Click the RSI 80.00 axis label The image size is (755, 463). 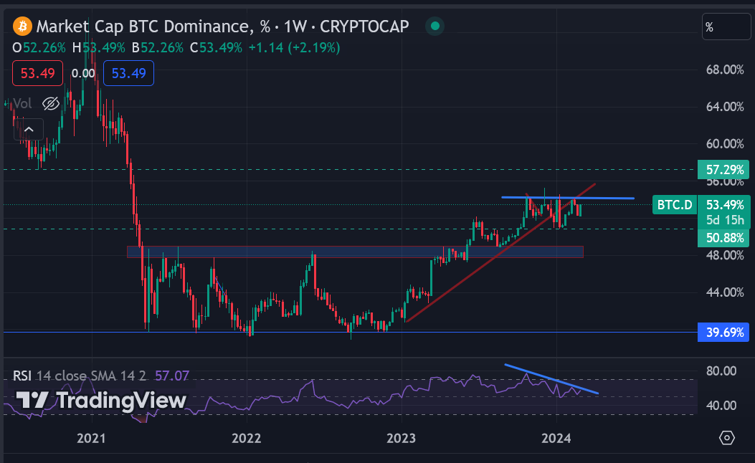[x=721, y=371]
